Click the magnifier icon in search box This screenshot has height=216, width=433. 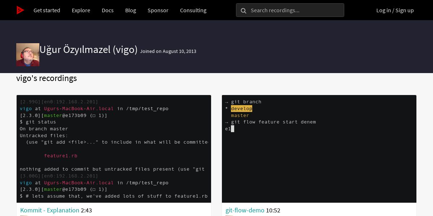(x=244, y=10)
